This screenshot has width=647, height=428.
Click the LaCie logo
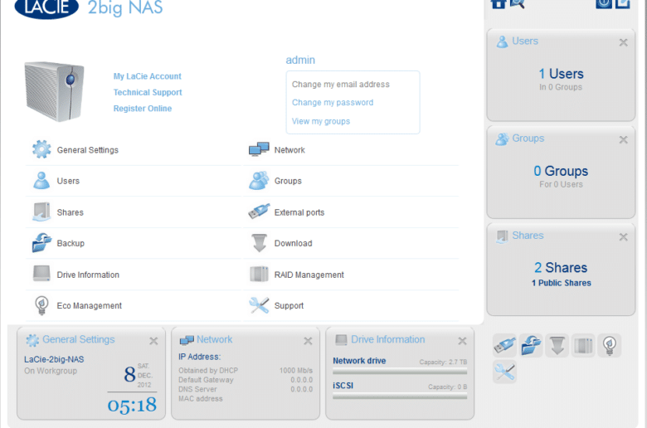[x=46, y=7]
